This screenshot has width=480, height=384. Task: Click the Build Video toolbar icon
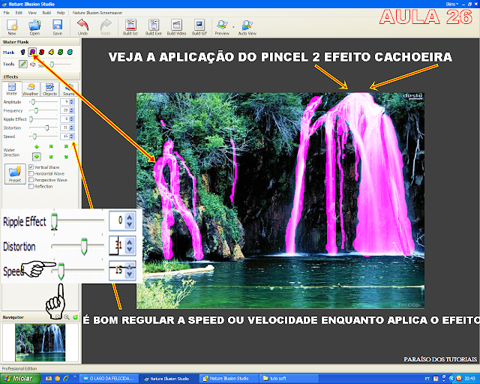click(176, 27)
